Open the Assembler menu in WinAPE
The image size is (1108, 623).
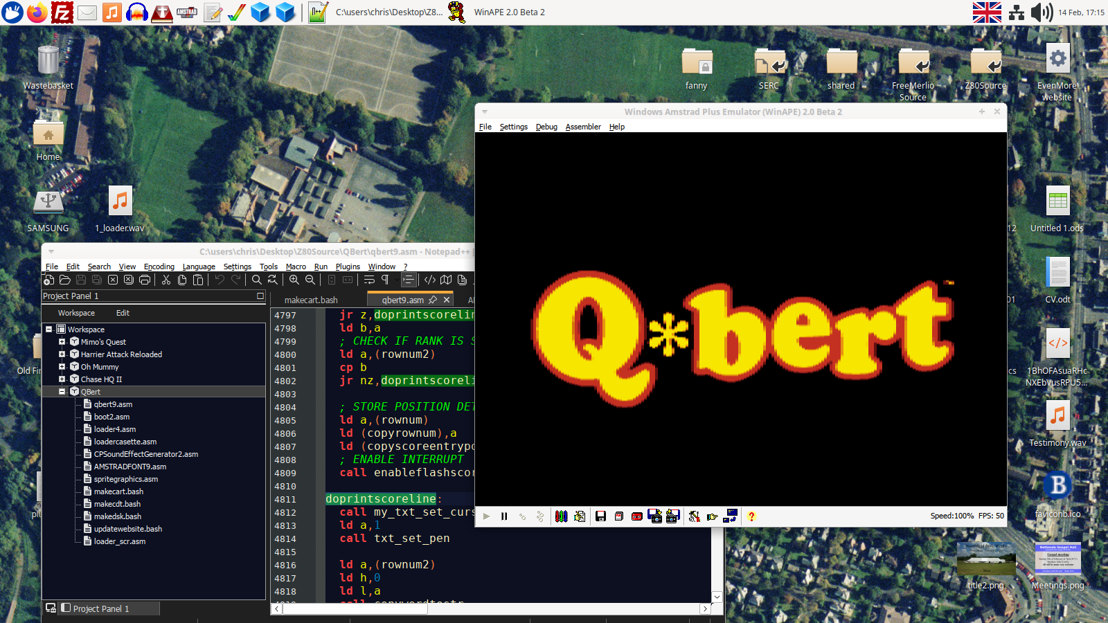[583, 127]
